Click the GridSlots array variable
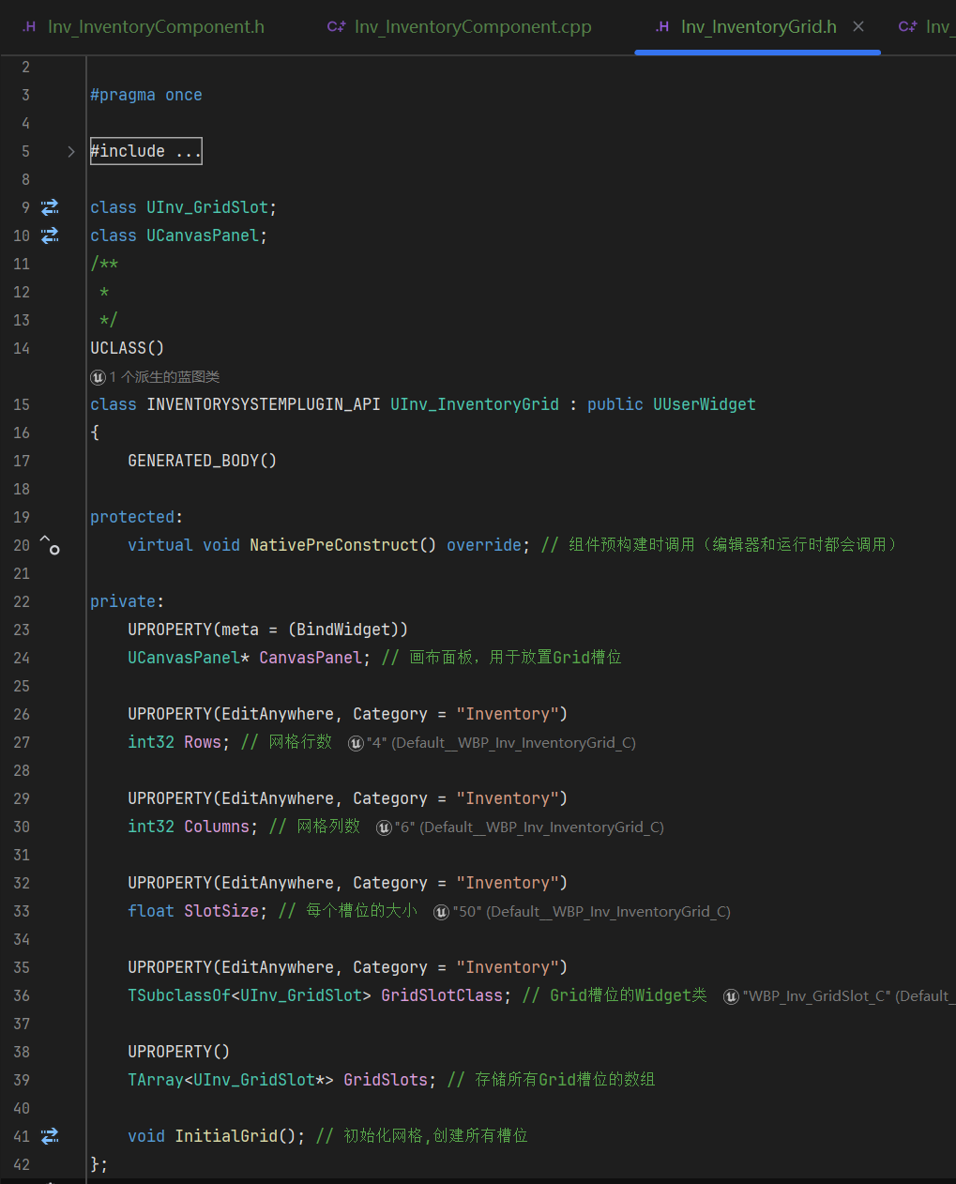This screenshot has width=956, height=1184. tap(386, 1080)
